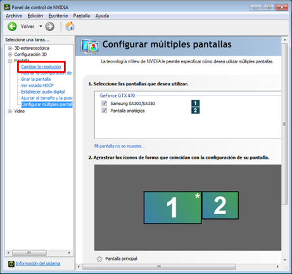292x274 pixels.
Task: Click the 3D estereoscópica tree label
Action: pyautogui.click(x=32, y=48)
